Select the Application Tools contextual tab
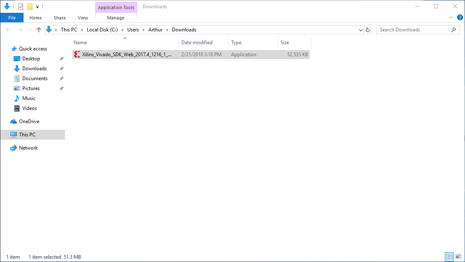465x262 pixels. point(116,7)
